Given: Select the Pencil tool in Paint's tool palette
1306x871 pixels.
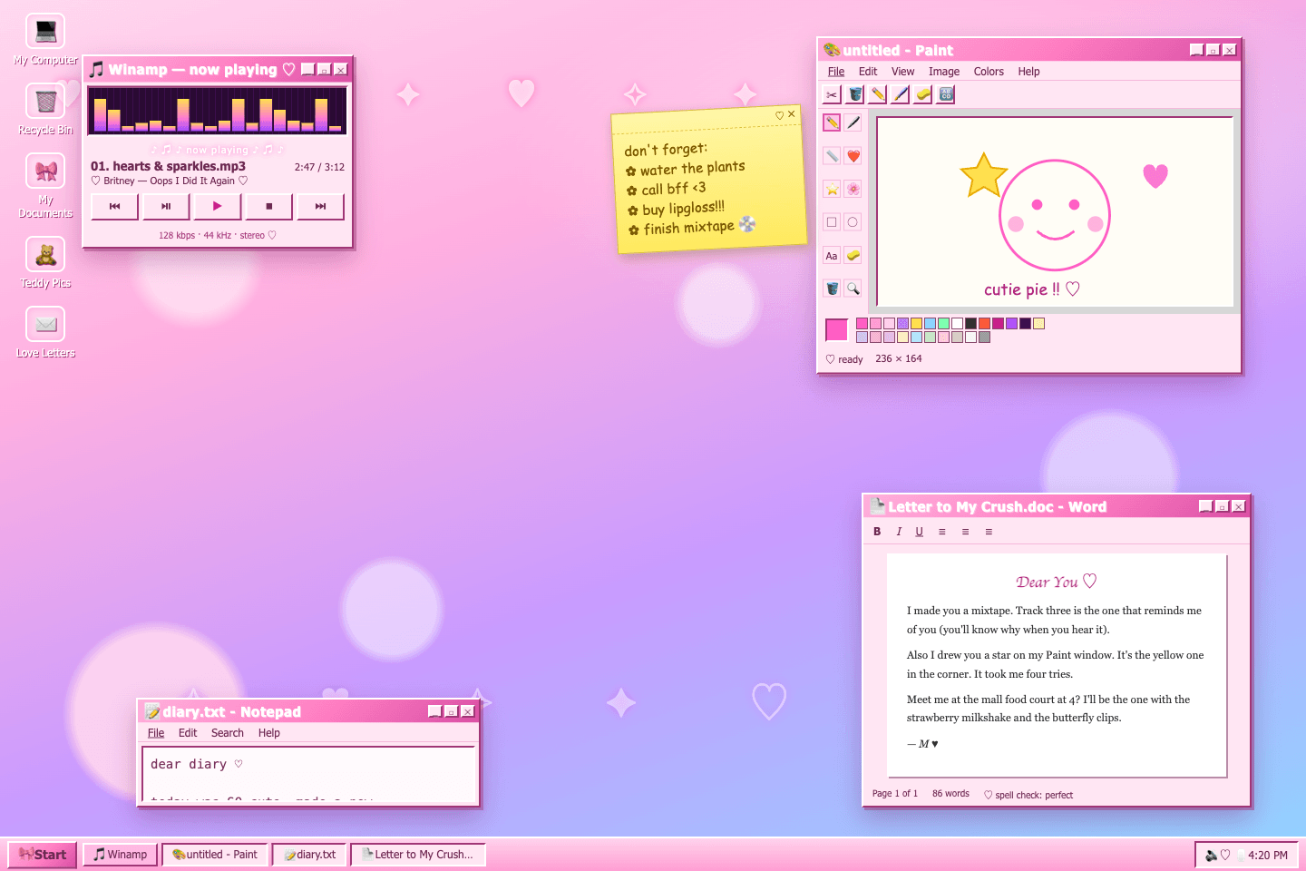Looking at the screenshot, I should [x=832, y=122].
